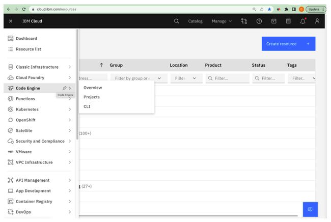Open App Development in sidebar

tap(33, 191)
